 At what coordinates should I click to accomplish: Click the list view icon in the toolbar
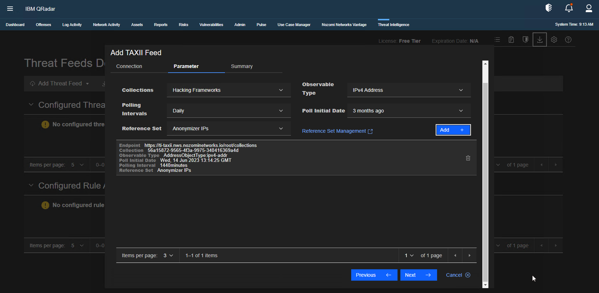click(497, 40)
